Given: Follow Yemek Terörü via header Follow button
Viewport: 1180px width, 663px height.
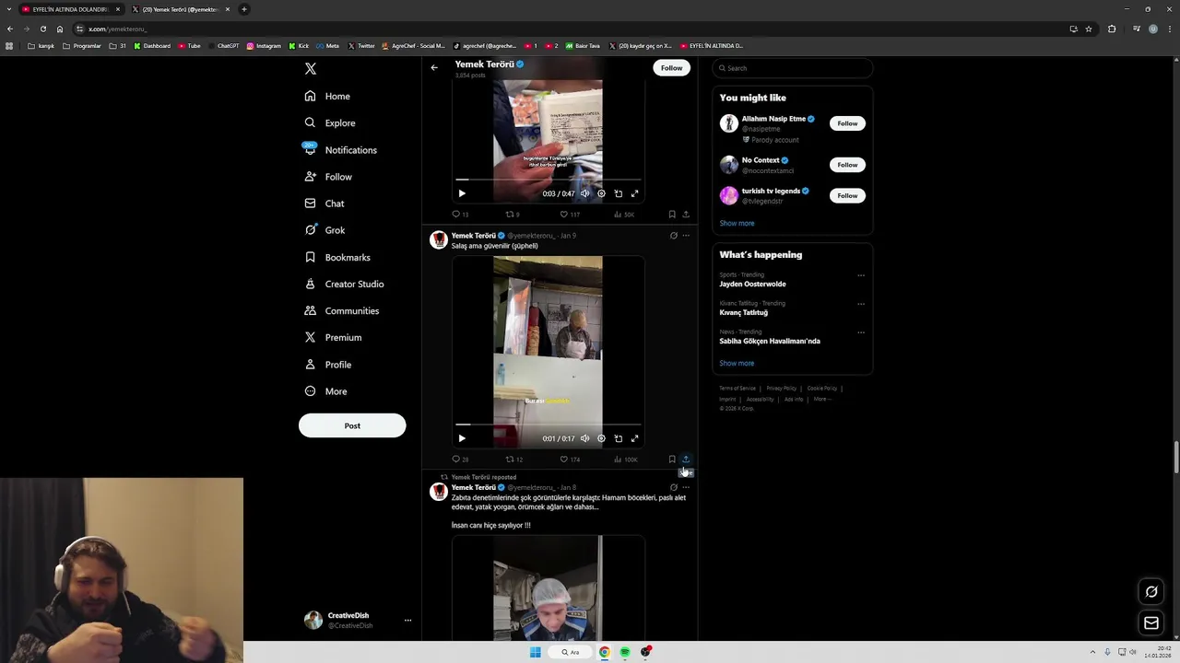Looking at the screenshot, I should (x=671, y=67).
